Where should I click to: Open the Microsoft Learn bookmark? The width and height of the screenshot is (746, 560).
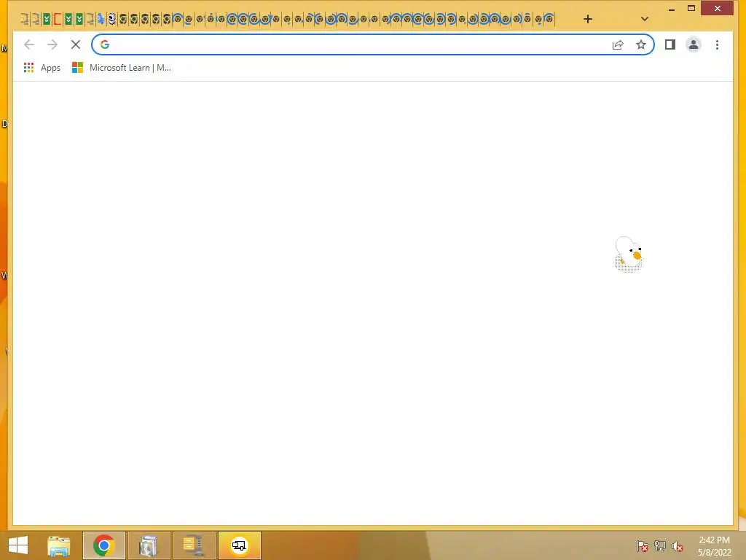tap(122, 68)
